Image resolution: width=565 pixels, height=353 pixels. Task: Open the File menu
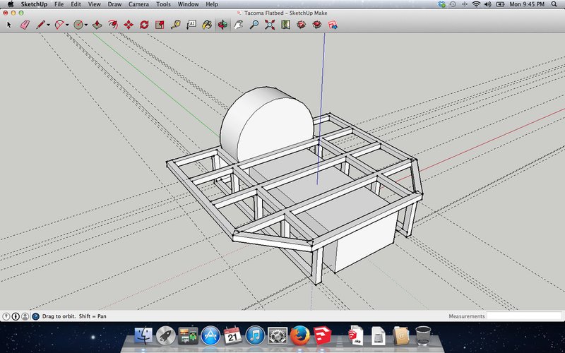(x=59, y=4)
